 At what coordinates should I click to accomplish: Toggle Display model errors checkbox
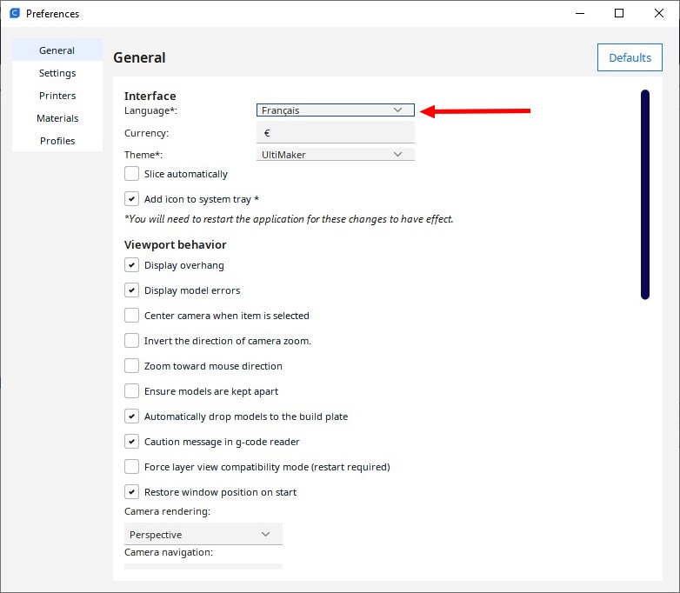132,290
